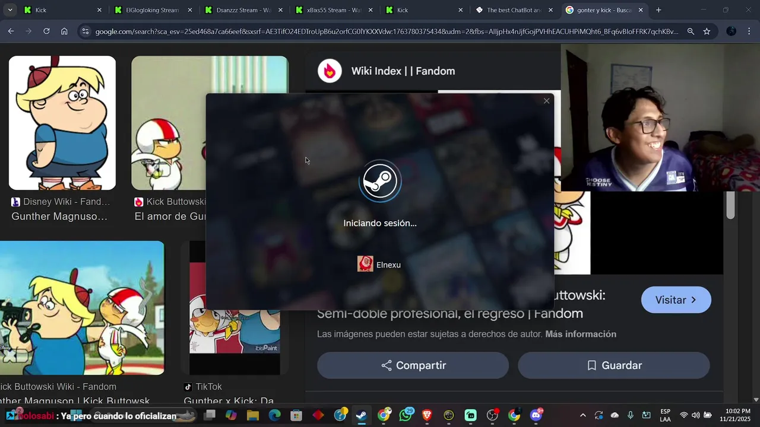
Task: Close the gonter y kick search tab
Action: click(x=641, y=10)
